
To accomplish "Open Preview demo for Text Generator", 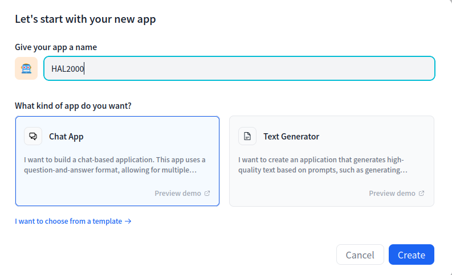I will (397, 193).
